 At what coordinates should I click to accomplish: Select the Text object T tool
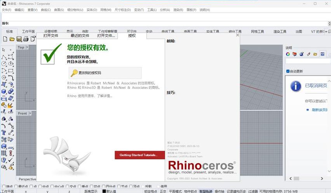(x=3, y=133)
